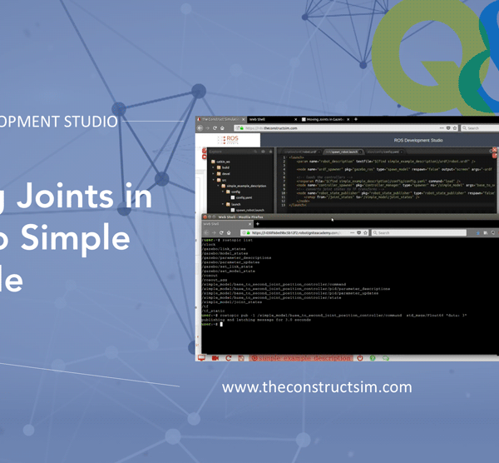
Task: Open www.theconstructsim.com link on the slide
Action: click(317, 387)
